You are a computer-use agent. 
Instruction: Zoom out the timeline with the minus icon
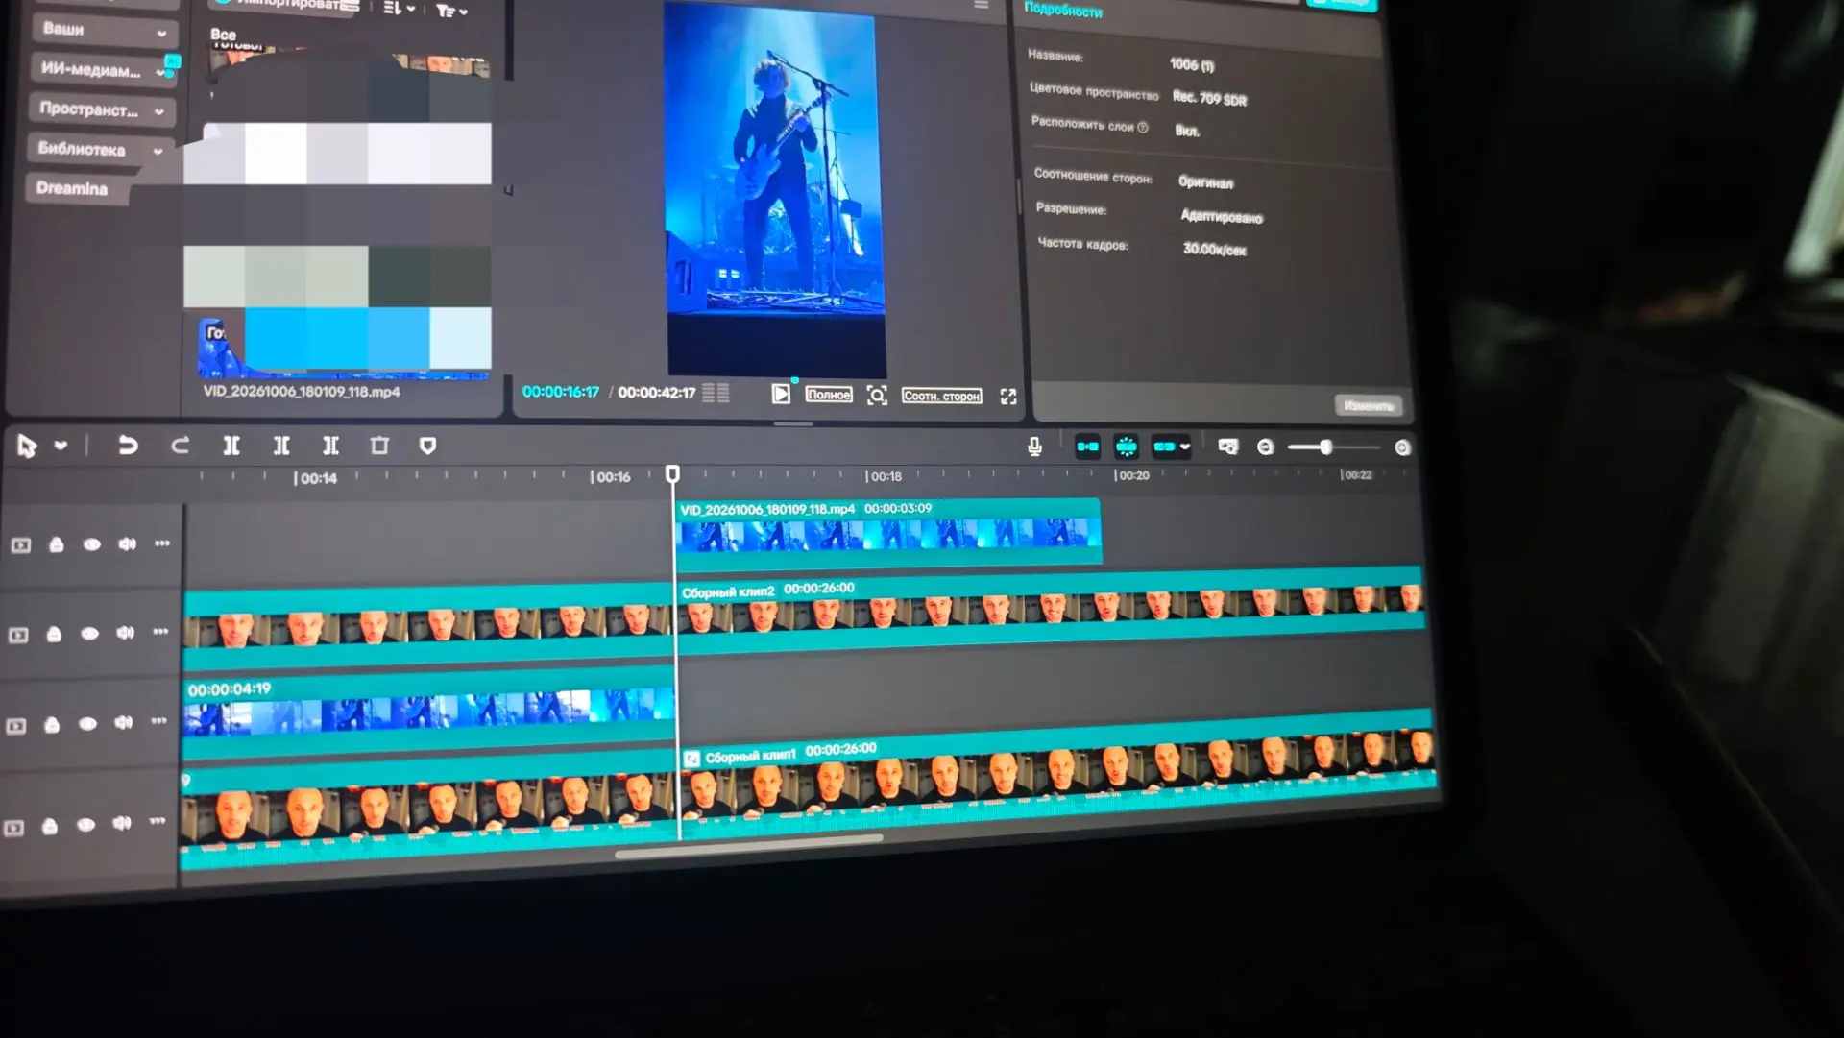point(1266,447)
